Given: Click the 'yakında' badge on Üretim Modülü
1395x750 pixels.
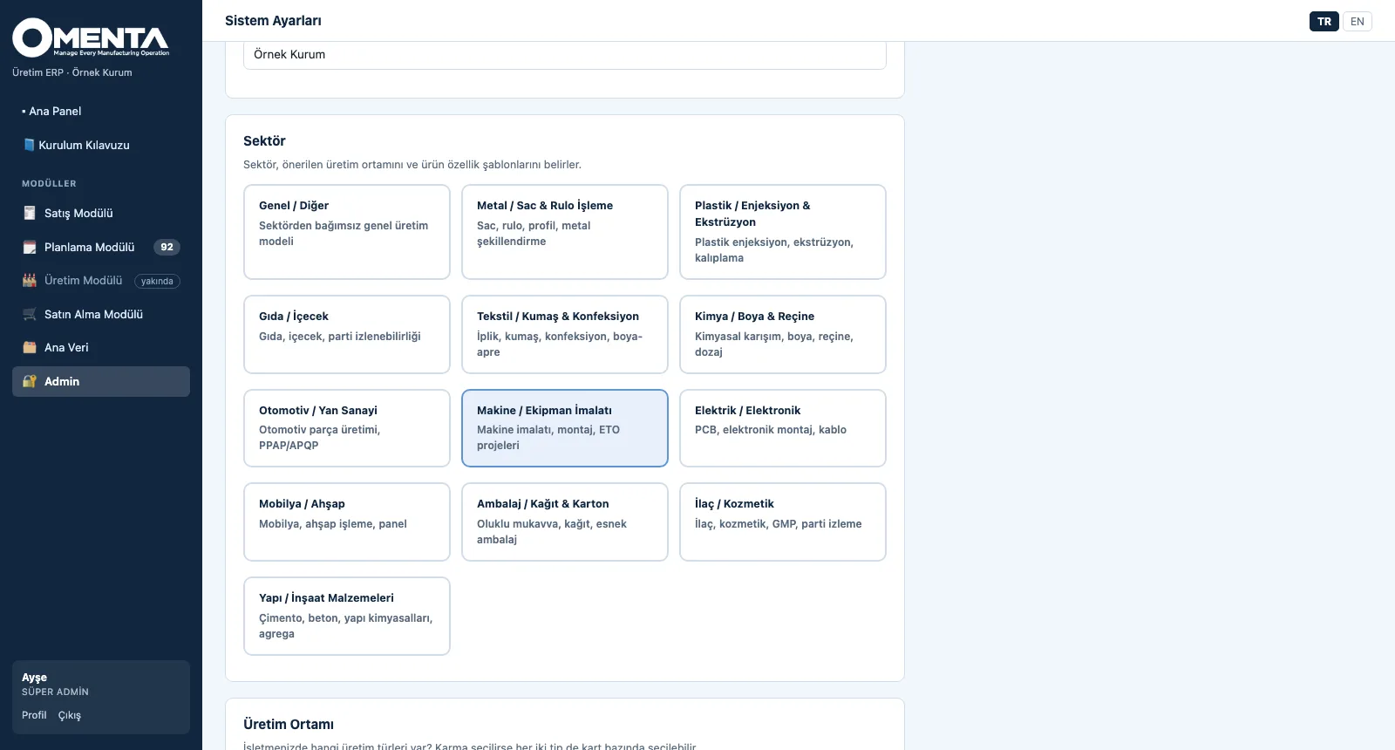Looking at the screenshot, I should click(157, 281).
